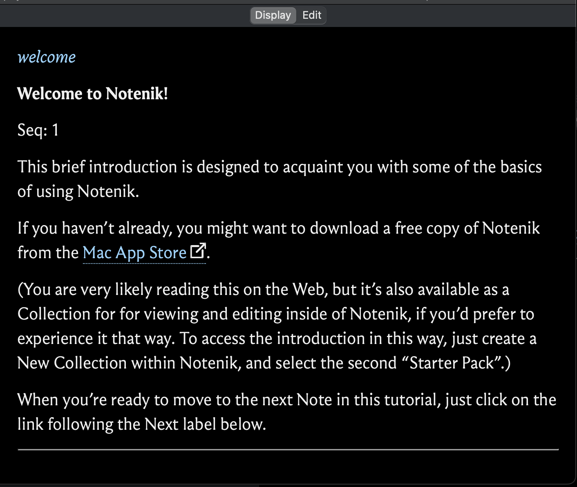Click the words "of using Notenik."
This screenshot has height=487, width=577.
pyautogui.click(x=78, y=192)
